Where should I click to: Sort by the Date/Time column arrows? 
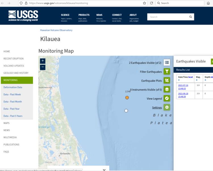click(x=179, y=80)
